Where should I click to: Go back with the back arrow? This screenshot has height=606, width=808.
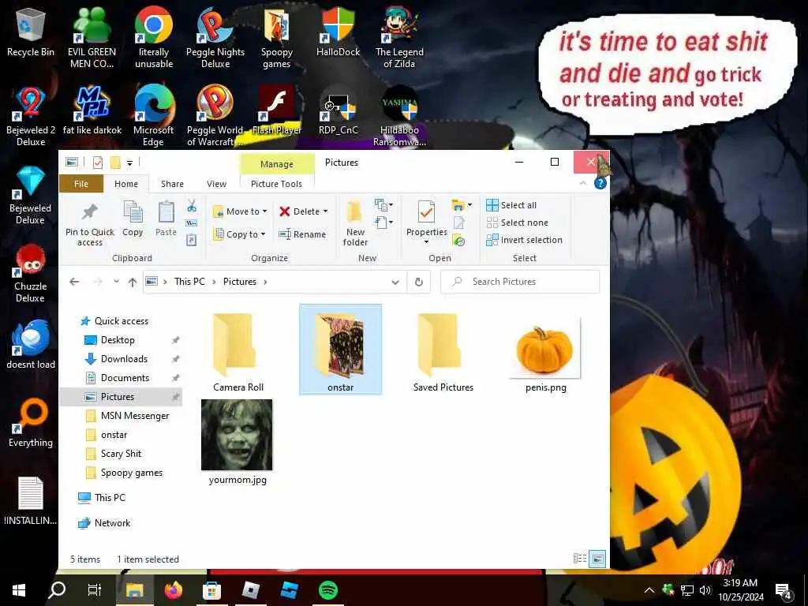click(74, 282)
